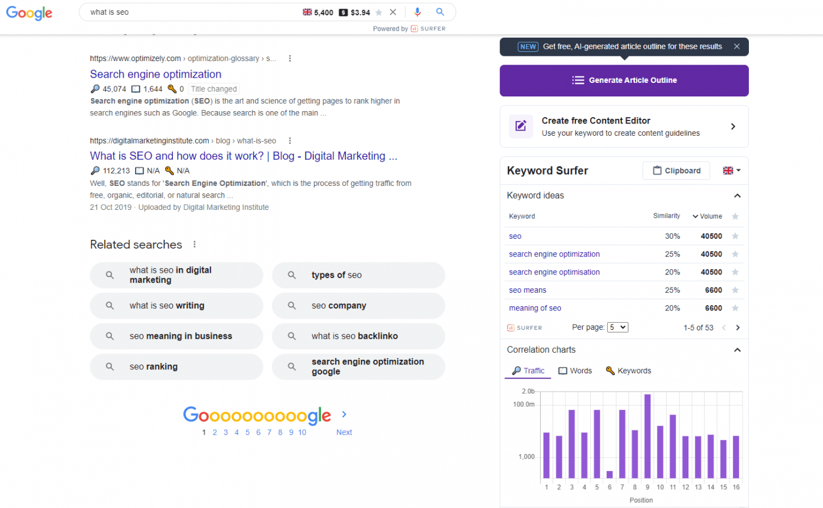Start voice search with microphone icon

pos(417,12)
